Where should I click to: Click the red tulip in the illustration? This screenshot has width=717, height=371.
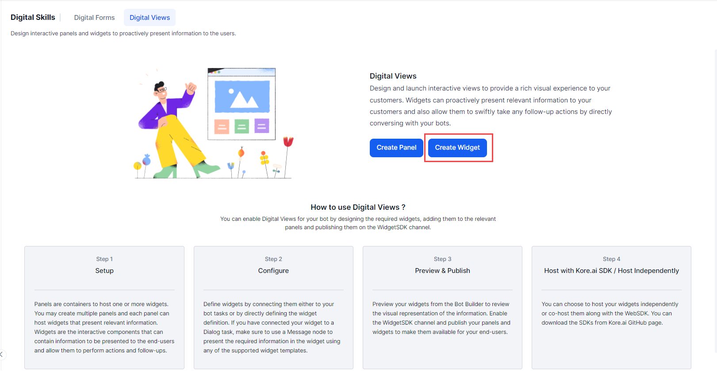(288, 142)
